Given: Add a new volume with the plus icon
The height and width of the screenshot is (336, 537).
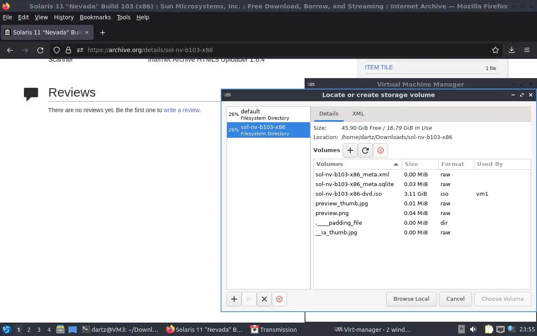Looking at the screenshot, I should click(x=350, y=150).
